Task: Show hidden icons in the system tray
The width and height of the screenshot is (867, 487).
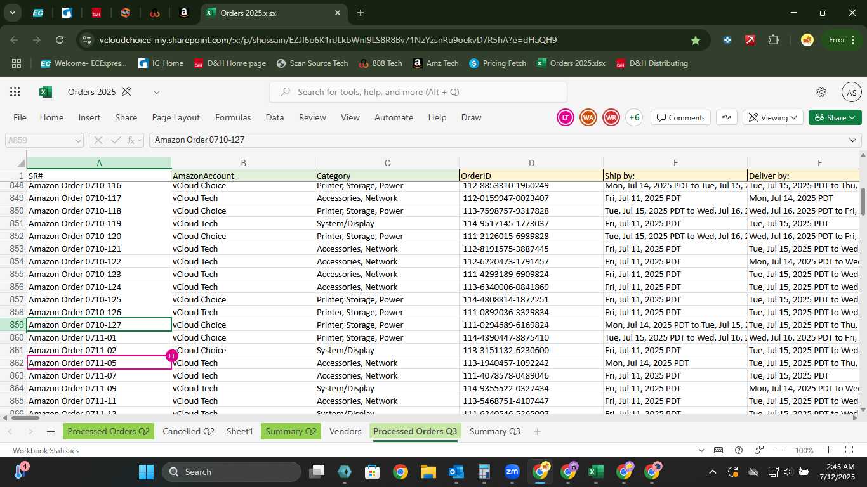Action: (x=712, y=472)
